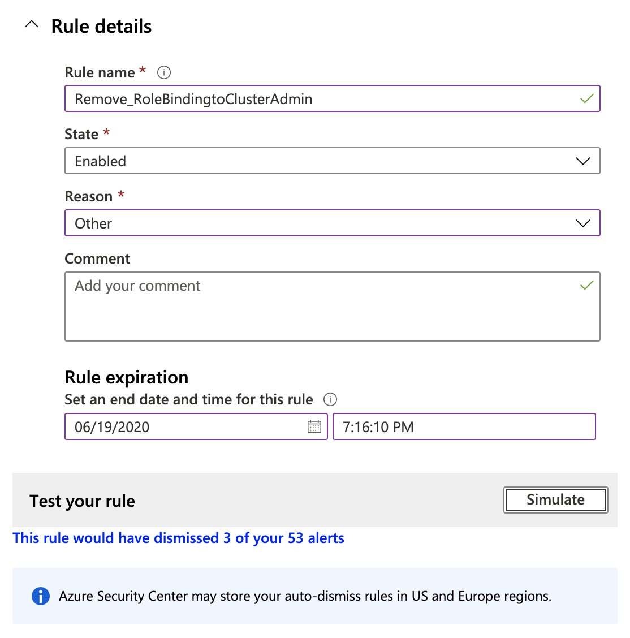The width and height of the screenshot is (630, 638).
Task: Open the dismissed alerts link
Action: (x=178, y=538)
